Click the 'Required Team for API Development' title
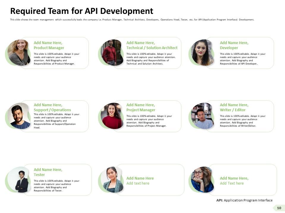Screen dimensions: 285x213 point(82,11)
